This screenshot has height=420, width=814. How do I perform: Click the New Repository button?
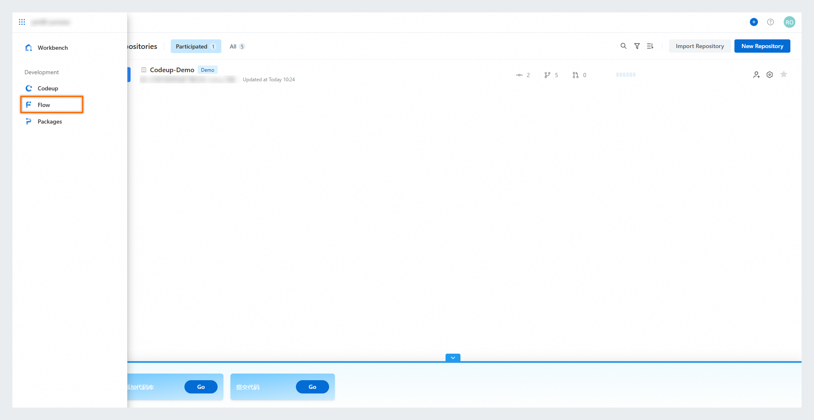coord(762,46)
